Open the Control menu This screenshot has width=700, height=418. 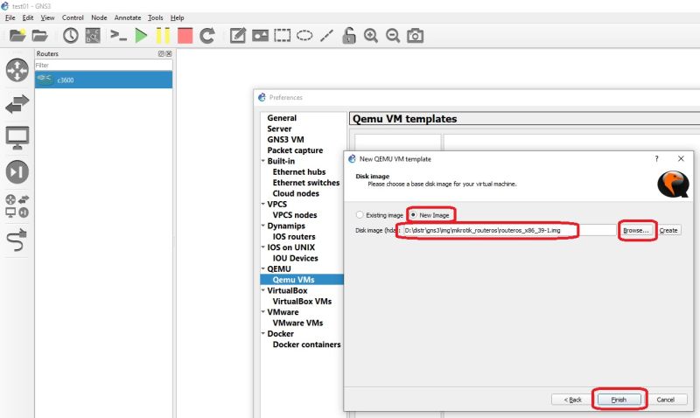[x=73, y=17]
